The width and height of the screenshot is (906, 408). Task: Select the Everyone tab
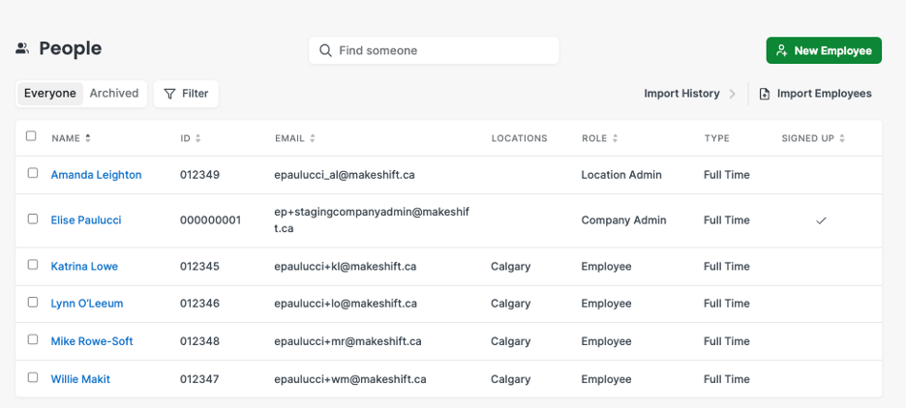pyautogui.click(x=49, y=94)
